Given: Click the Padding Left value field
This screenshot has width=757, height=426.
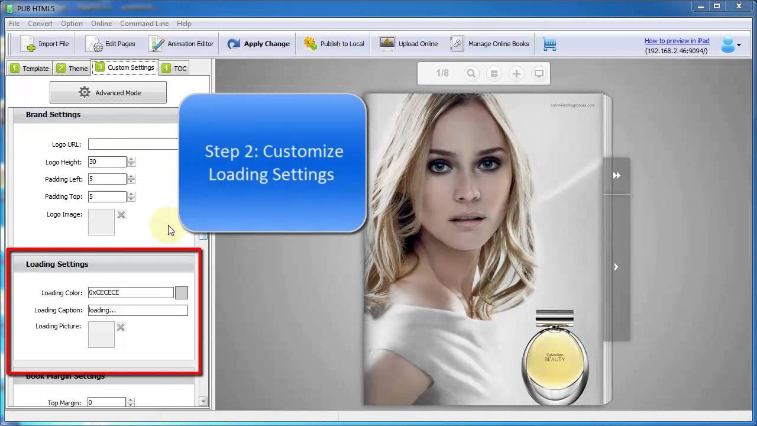Looking at the screenshot, I should [107, 179].
